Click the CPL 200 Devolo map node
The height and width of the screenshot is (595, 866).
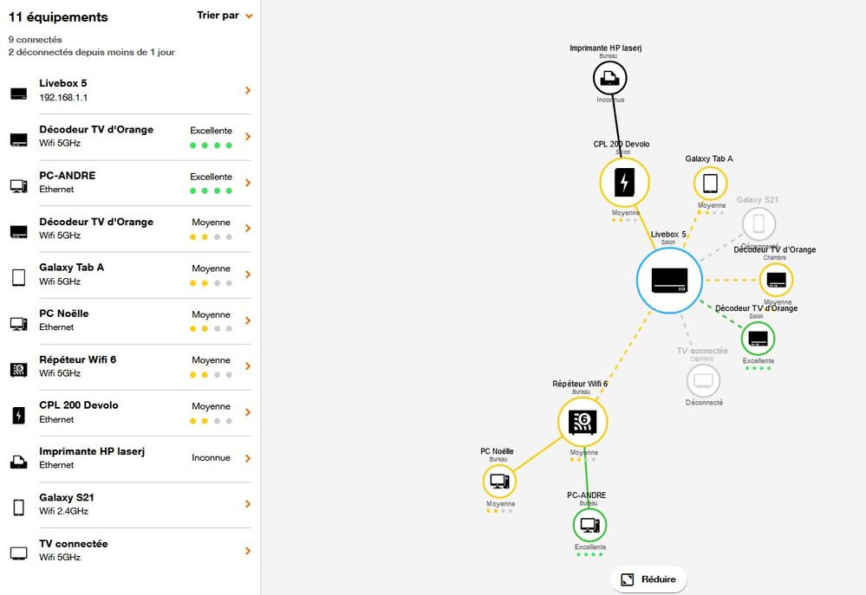point(624,182)
